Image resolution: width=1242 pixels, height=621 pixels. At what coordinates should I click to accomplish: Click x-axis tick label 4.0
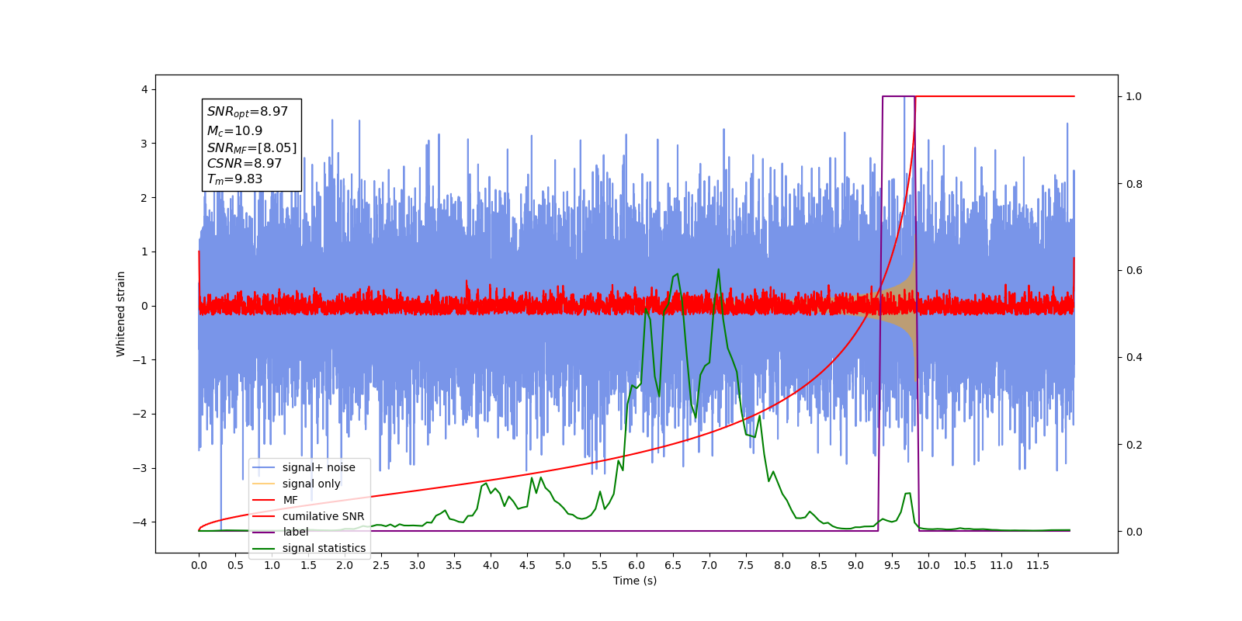click(491, 565)
